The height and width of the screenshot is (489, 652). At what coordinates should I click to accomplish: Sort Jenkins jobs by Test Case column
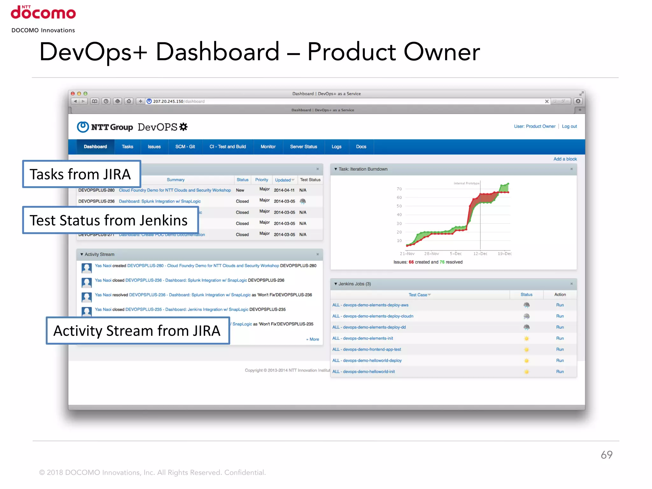point(420,295)
